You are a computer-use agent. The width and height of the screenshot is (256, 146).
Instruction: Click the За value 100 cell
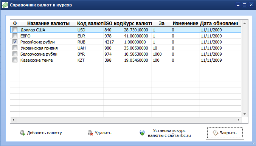point(161,60)
